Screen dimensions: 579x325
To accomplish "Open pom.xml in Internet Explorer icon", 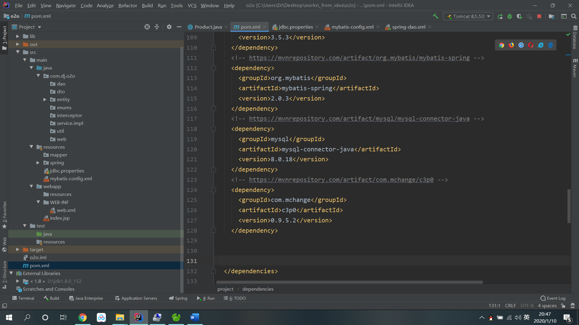I will coord(541,45).
